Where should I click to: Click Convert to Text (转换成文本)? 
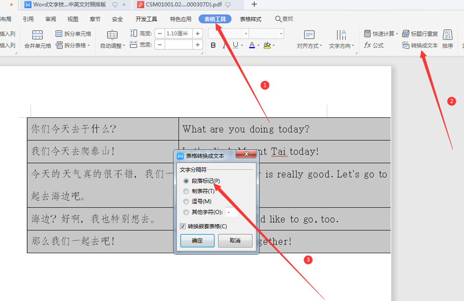pyautogui.click(x=420, y=45)
